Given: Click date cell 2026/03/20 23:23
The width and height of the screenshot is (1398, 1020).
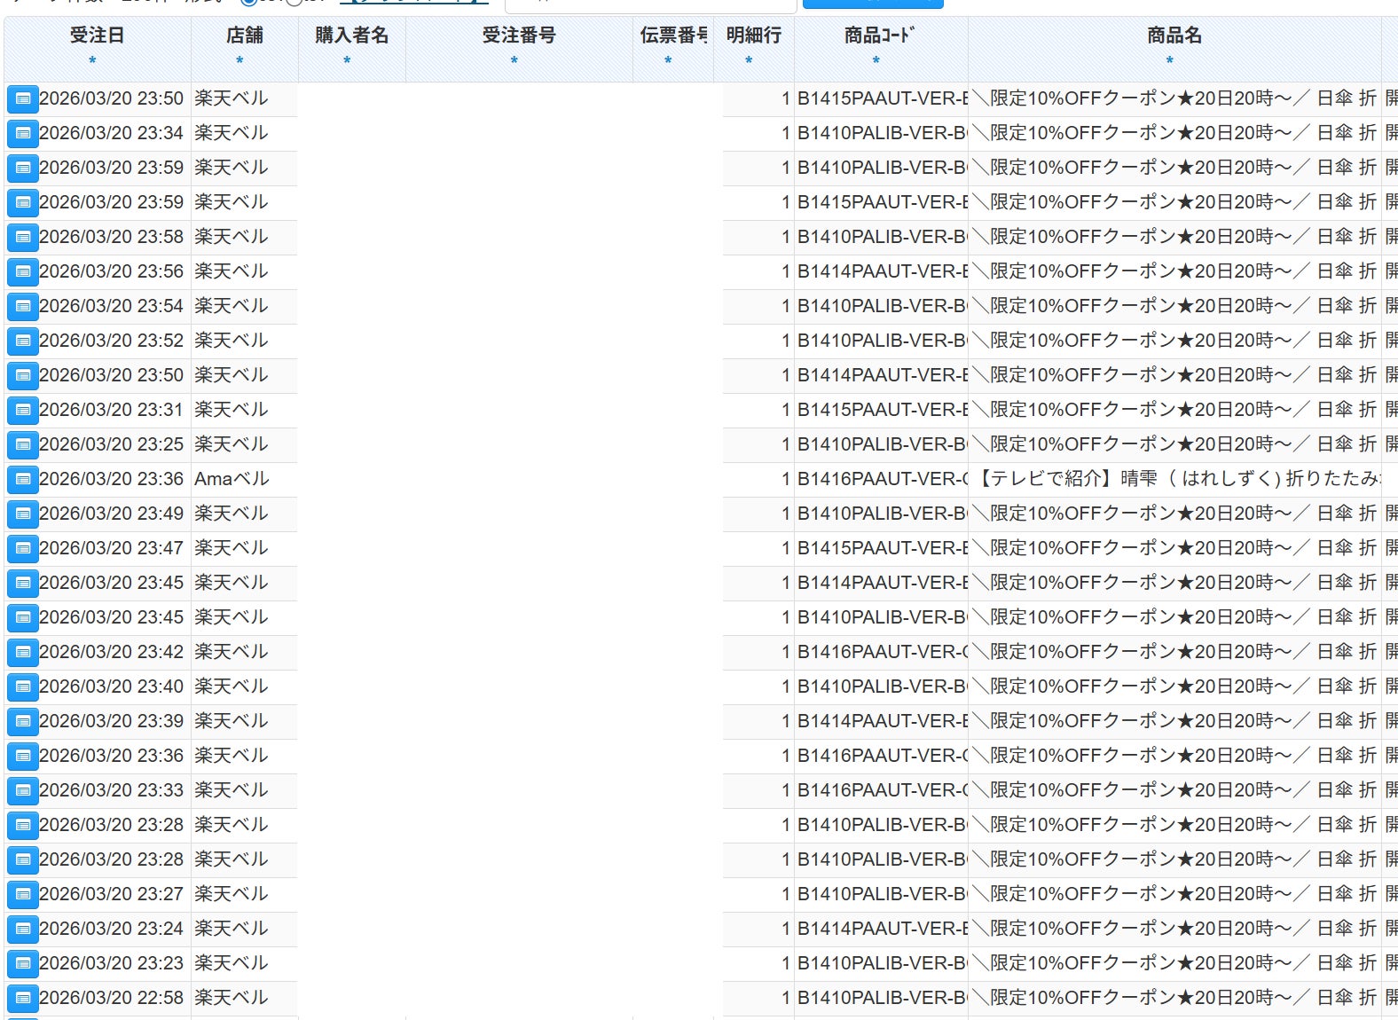Looking at the screenshot, I should coord(112,963).
